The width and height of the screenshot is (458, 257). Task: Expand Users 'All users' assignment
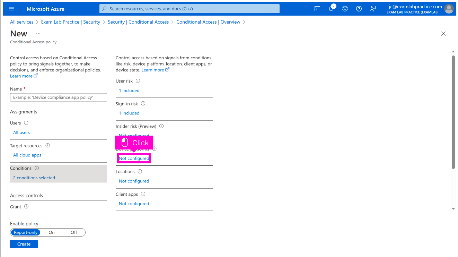21,132
